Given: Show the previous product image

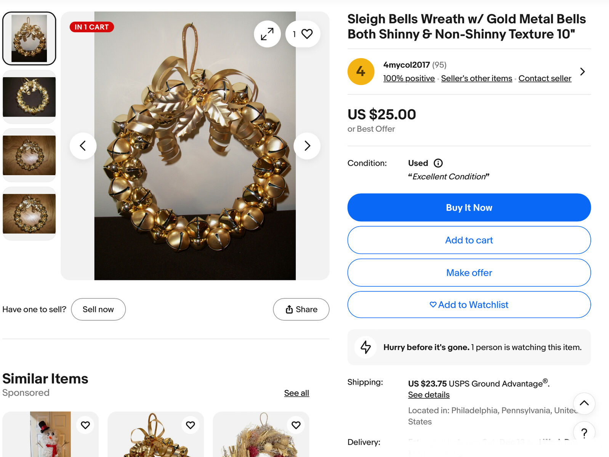Looking at the screenshot, I should (83, 146).
